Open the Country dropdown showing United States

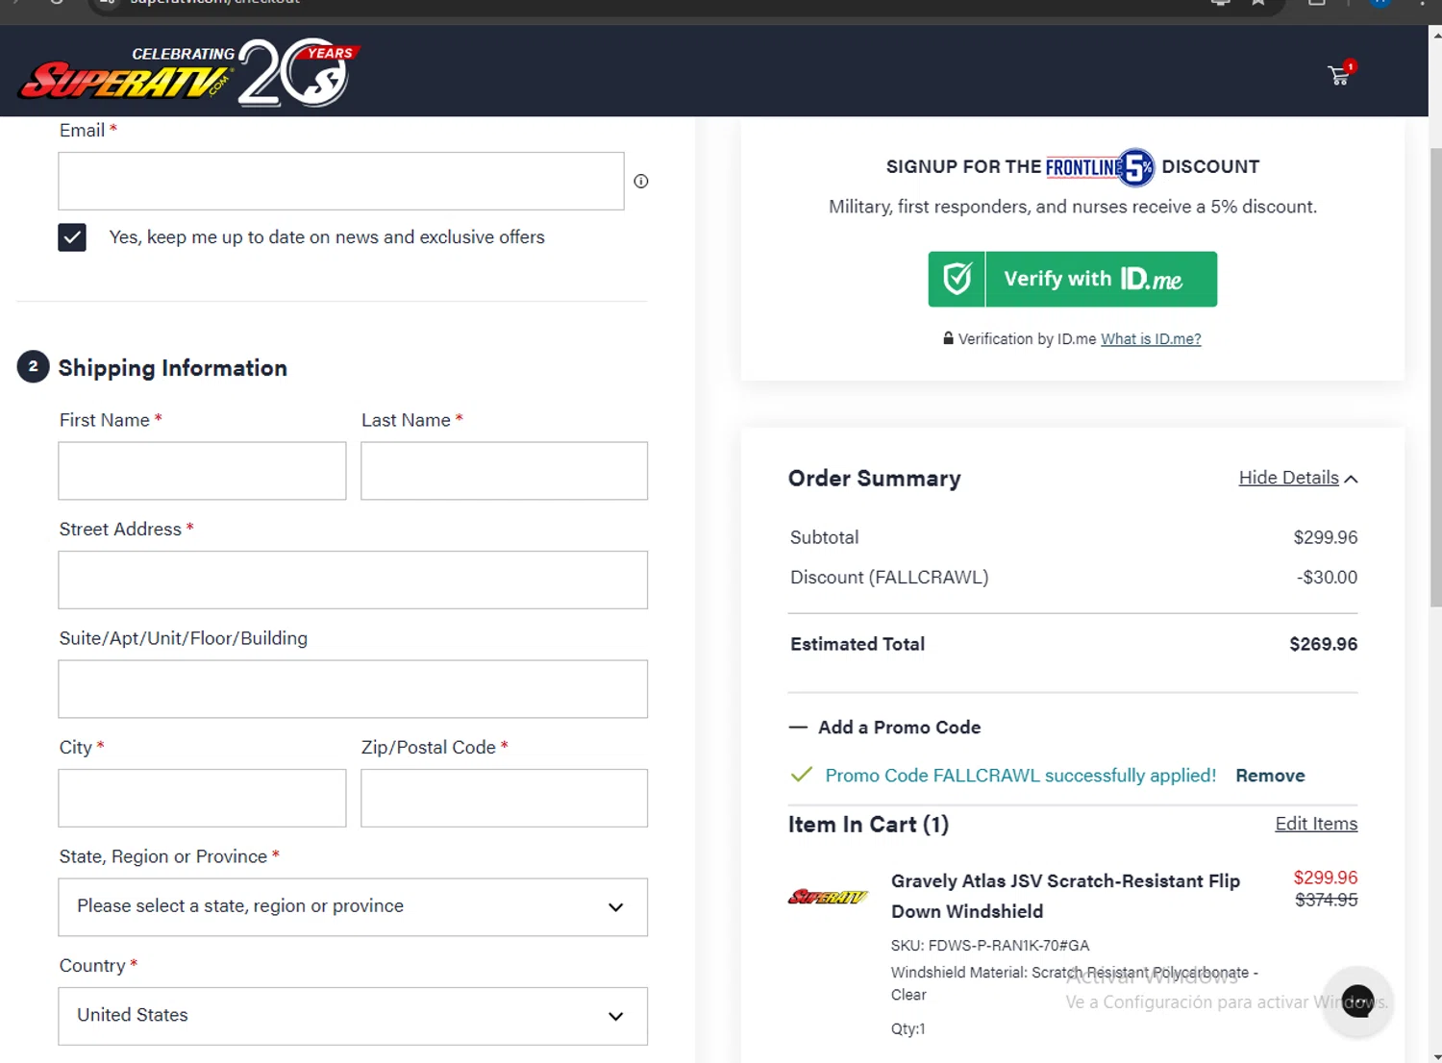point(353,1016)
